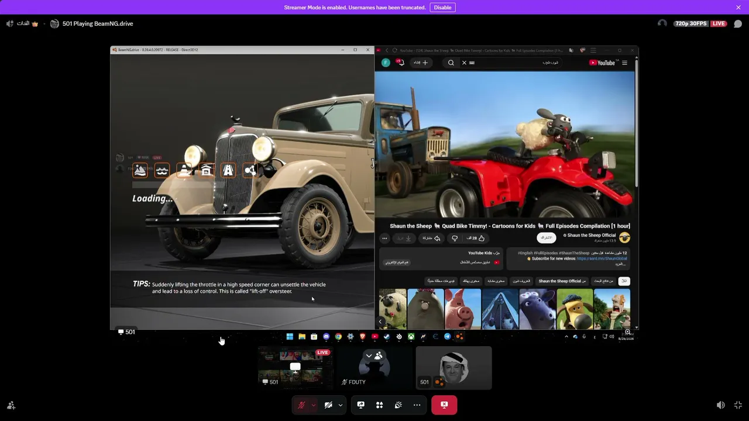This screenshot has height=421, width=749.
Task: Expand camera options arrow
Action: click(340, 405)
